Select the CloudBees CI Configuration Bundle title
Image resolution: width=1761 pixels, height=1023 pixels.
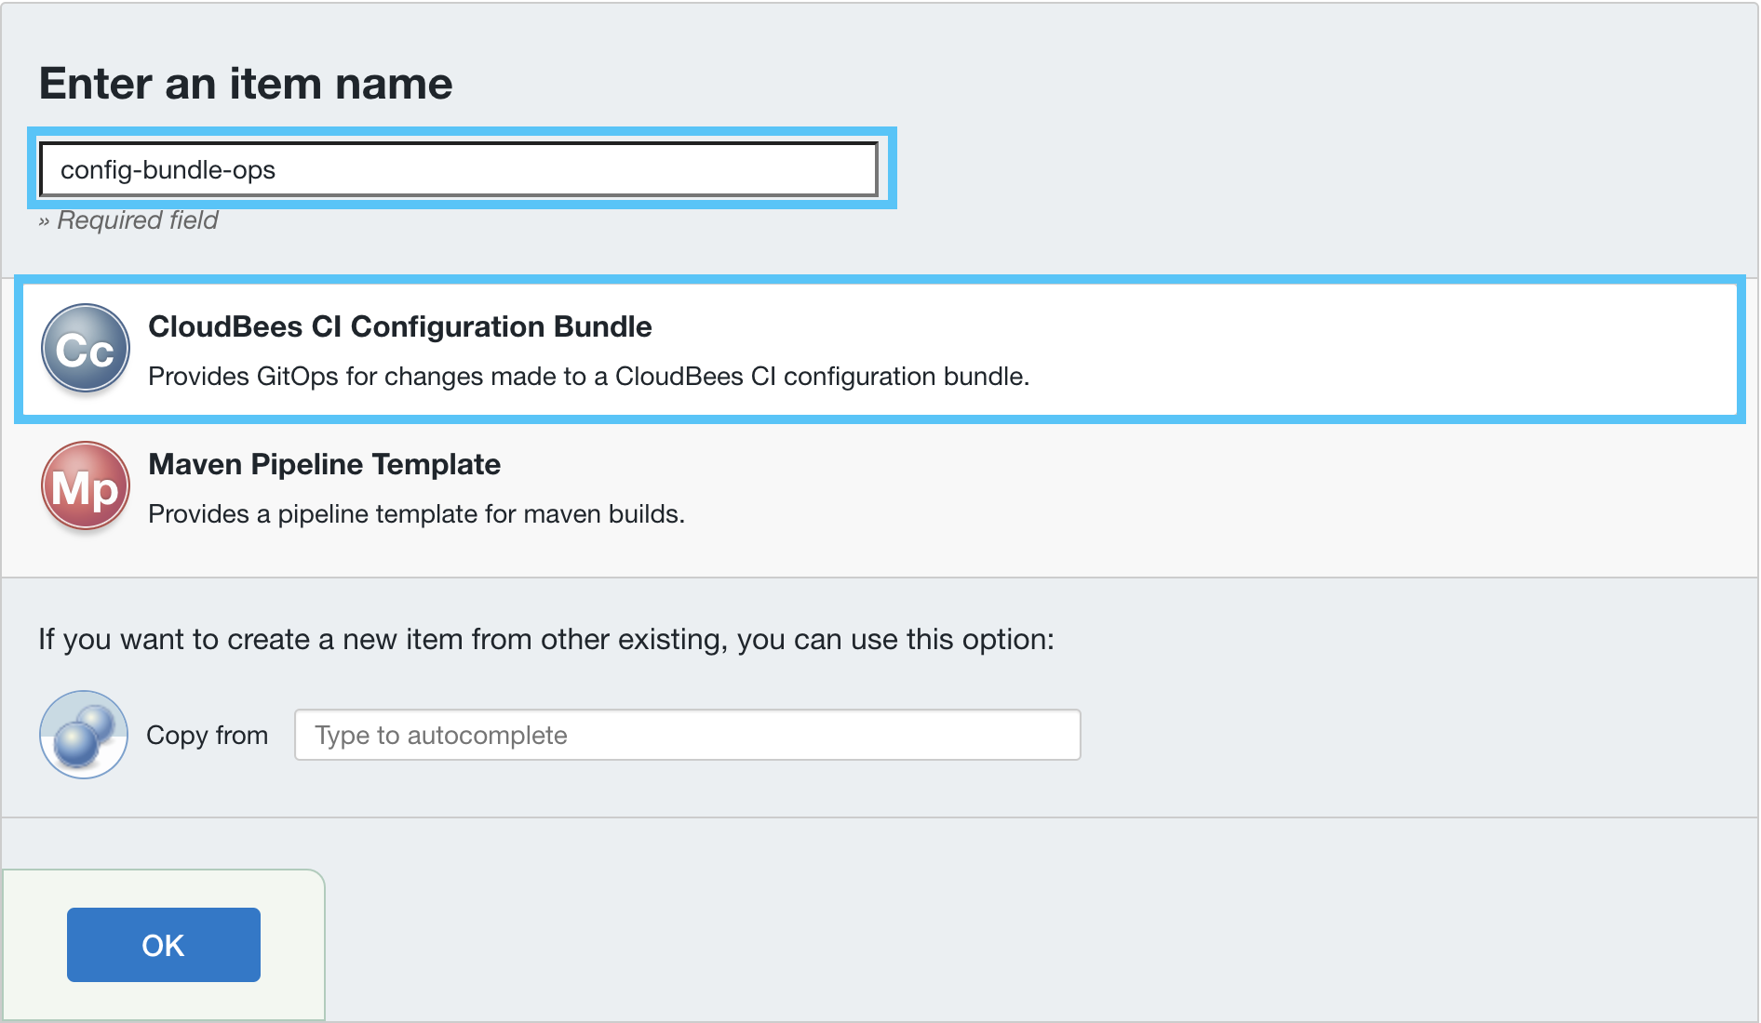pyautogui.click(x=399, y=326)
